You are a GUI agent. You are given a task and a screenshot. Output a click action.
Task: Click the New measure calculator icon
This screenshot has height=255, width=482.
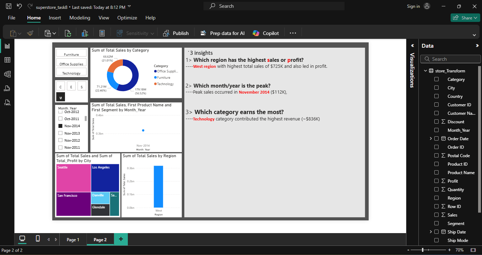pyautogui.click(x=102, y=33)
